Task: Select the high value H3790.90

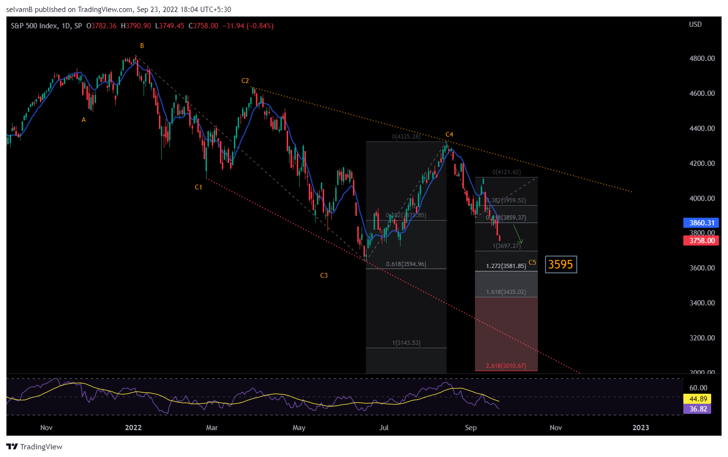Action: 135,26
